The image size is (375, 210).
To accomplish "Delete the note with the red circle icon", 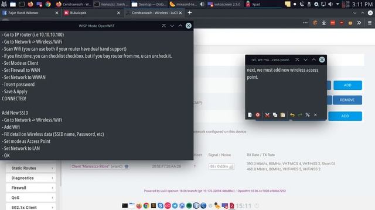I will pyautogui.click(x=258, y=115).
